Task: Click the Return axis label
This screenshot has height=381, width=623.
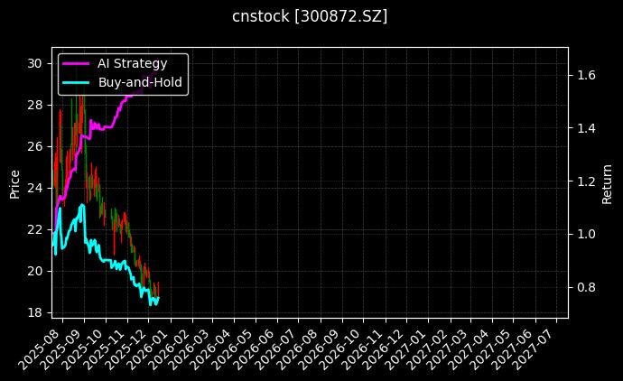Action: [608, 182]
